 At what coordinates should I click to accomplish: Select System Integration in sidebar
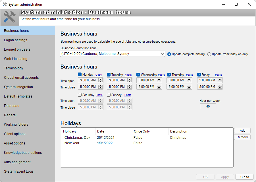click(x=28, y=87)
